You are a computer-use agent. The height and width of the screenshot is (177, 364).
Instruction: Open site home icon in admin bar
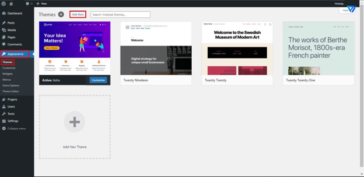(11, 4)
